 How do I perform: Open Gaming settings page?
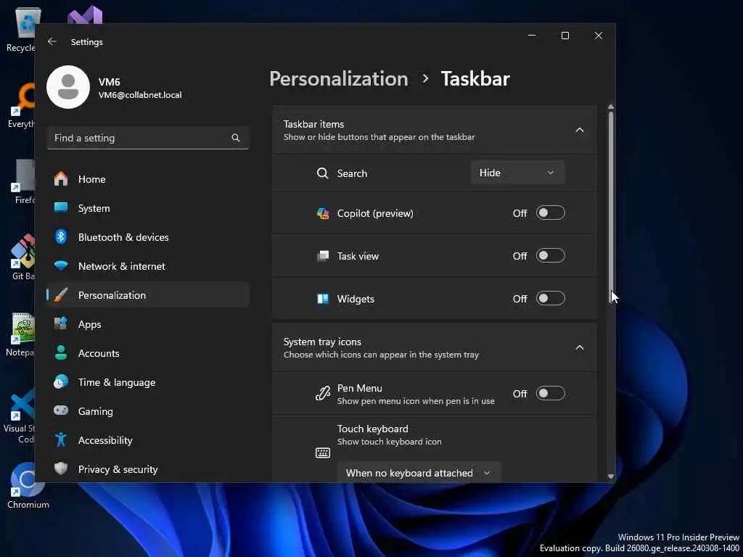click(x=148, y=410)
